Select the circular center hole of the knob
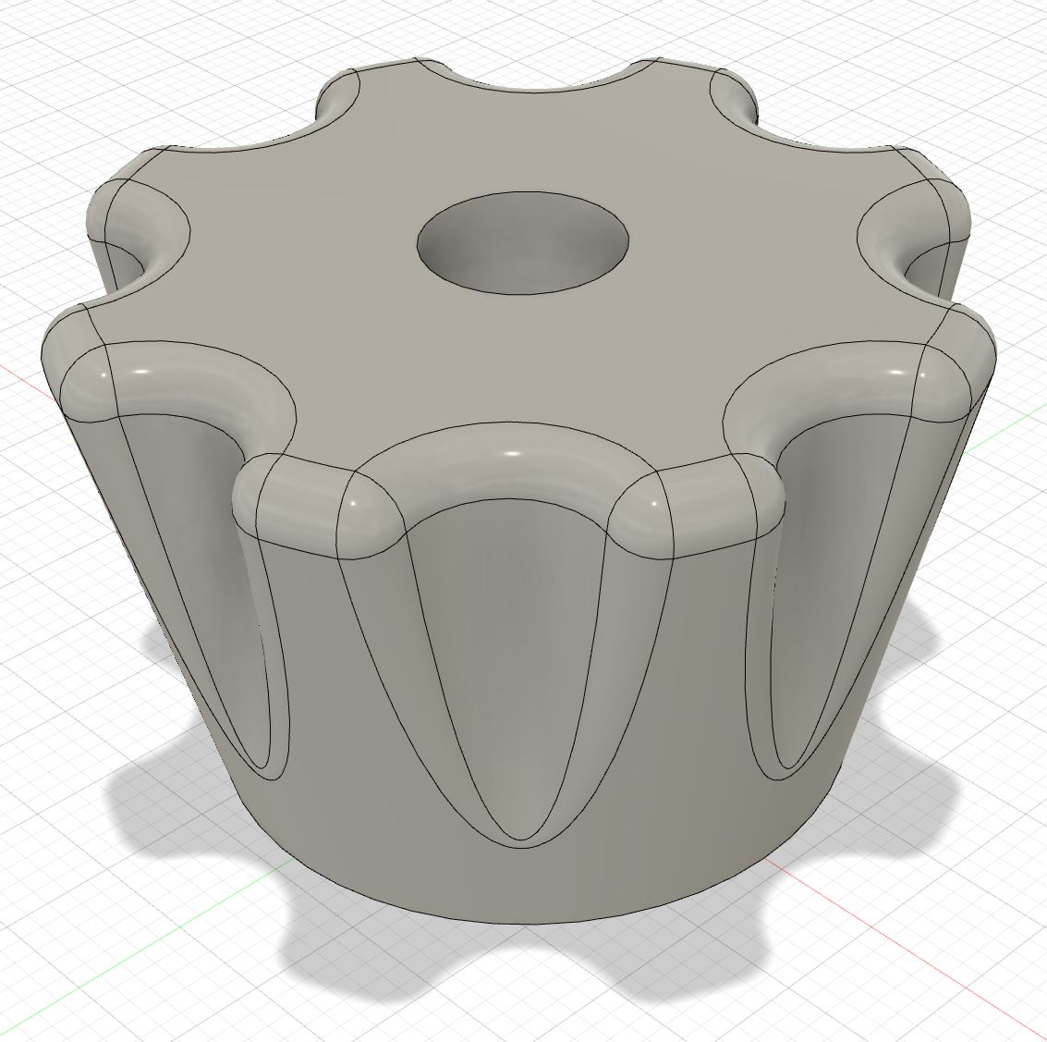Viewport: 1047px width, 1042px height. coord(522,242)
